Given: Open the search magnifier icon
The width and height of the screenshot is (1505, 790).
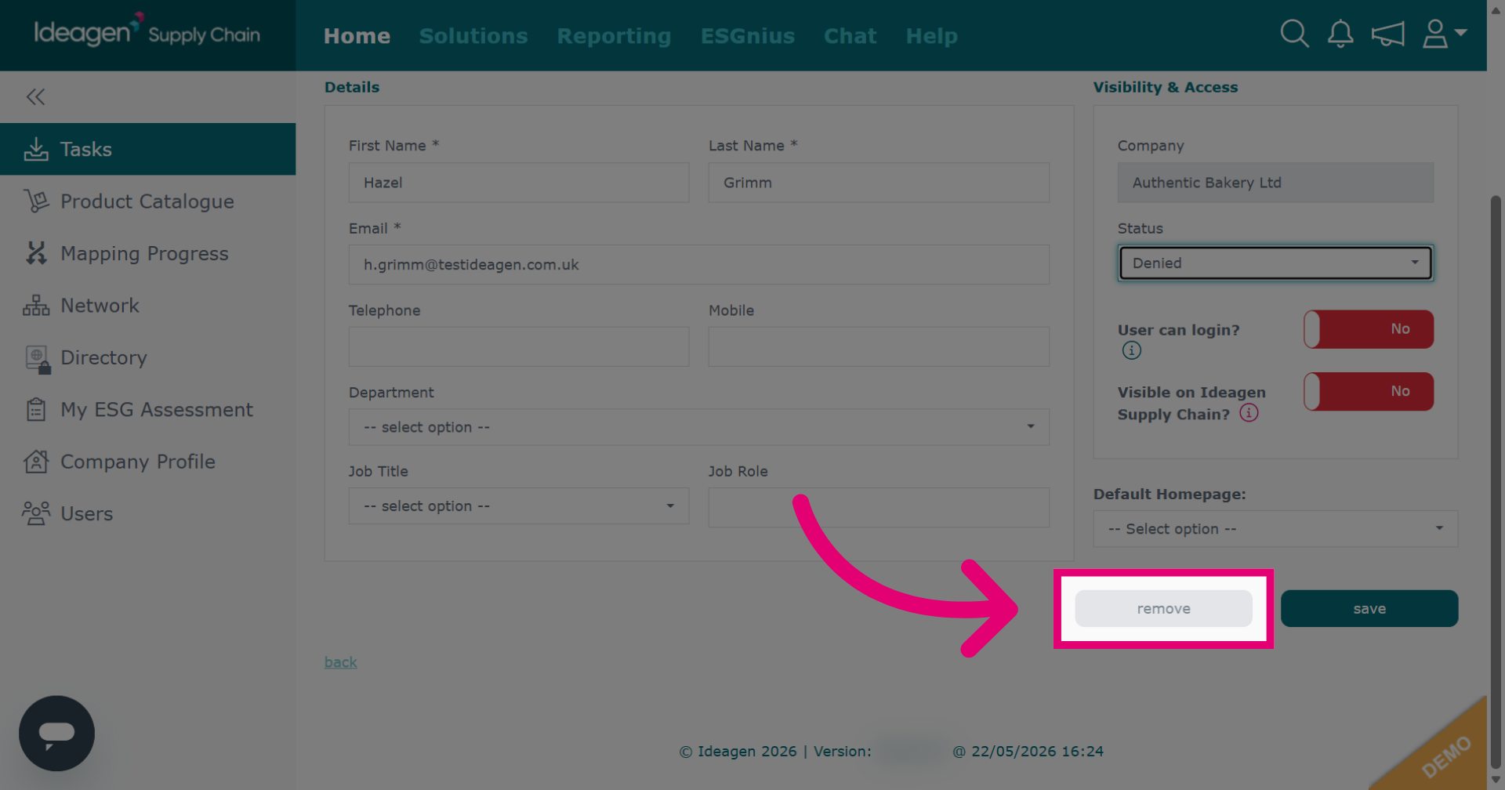Looking at the screenshot, I should coord(1294,34).
